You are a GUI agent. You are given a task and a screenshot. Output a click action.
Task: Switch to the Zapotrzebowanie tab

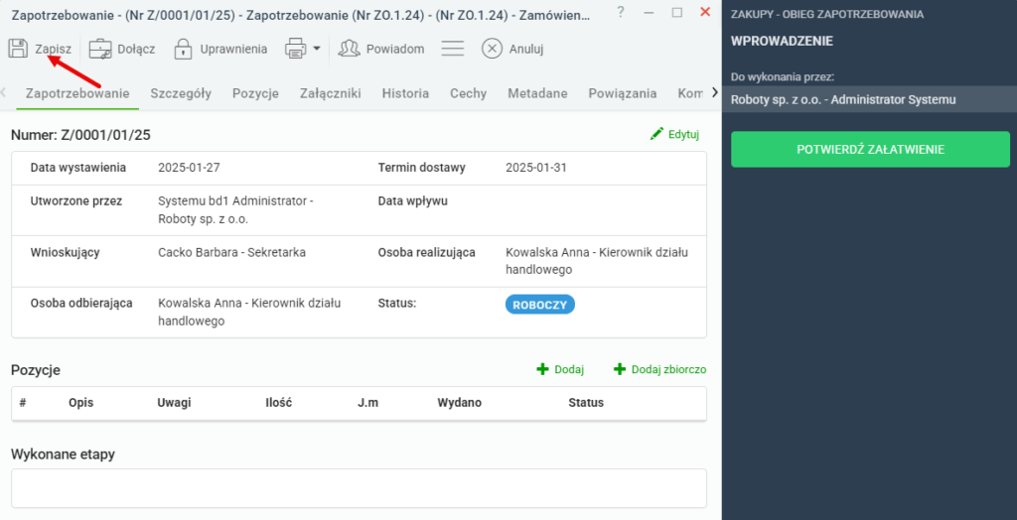pyautogui.click(x=77, y=93)
